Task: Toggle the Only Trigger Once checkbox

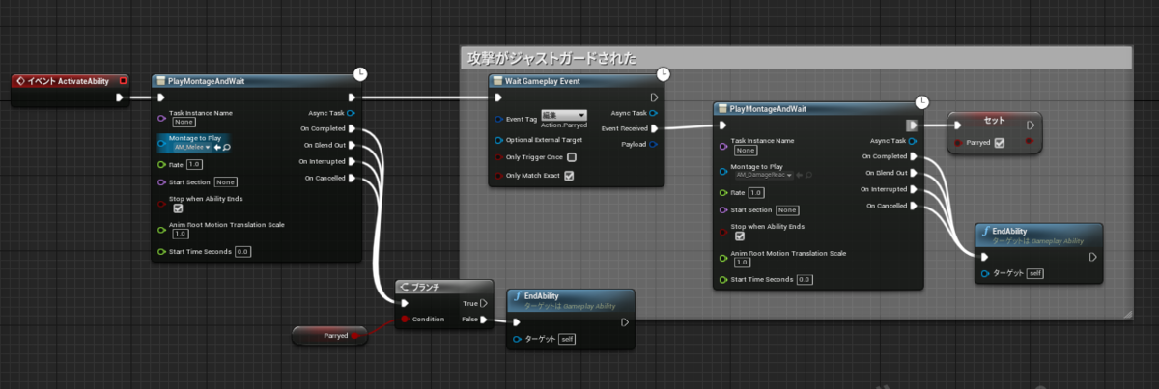Action: [x=572, y=157]
